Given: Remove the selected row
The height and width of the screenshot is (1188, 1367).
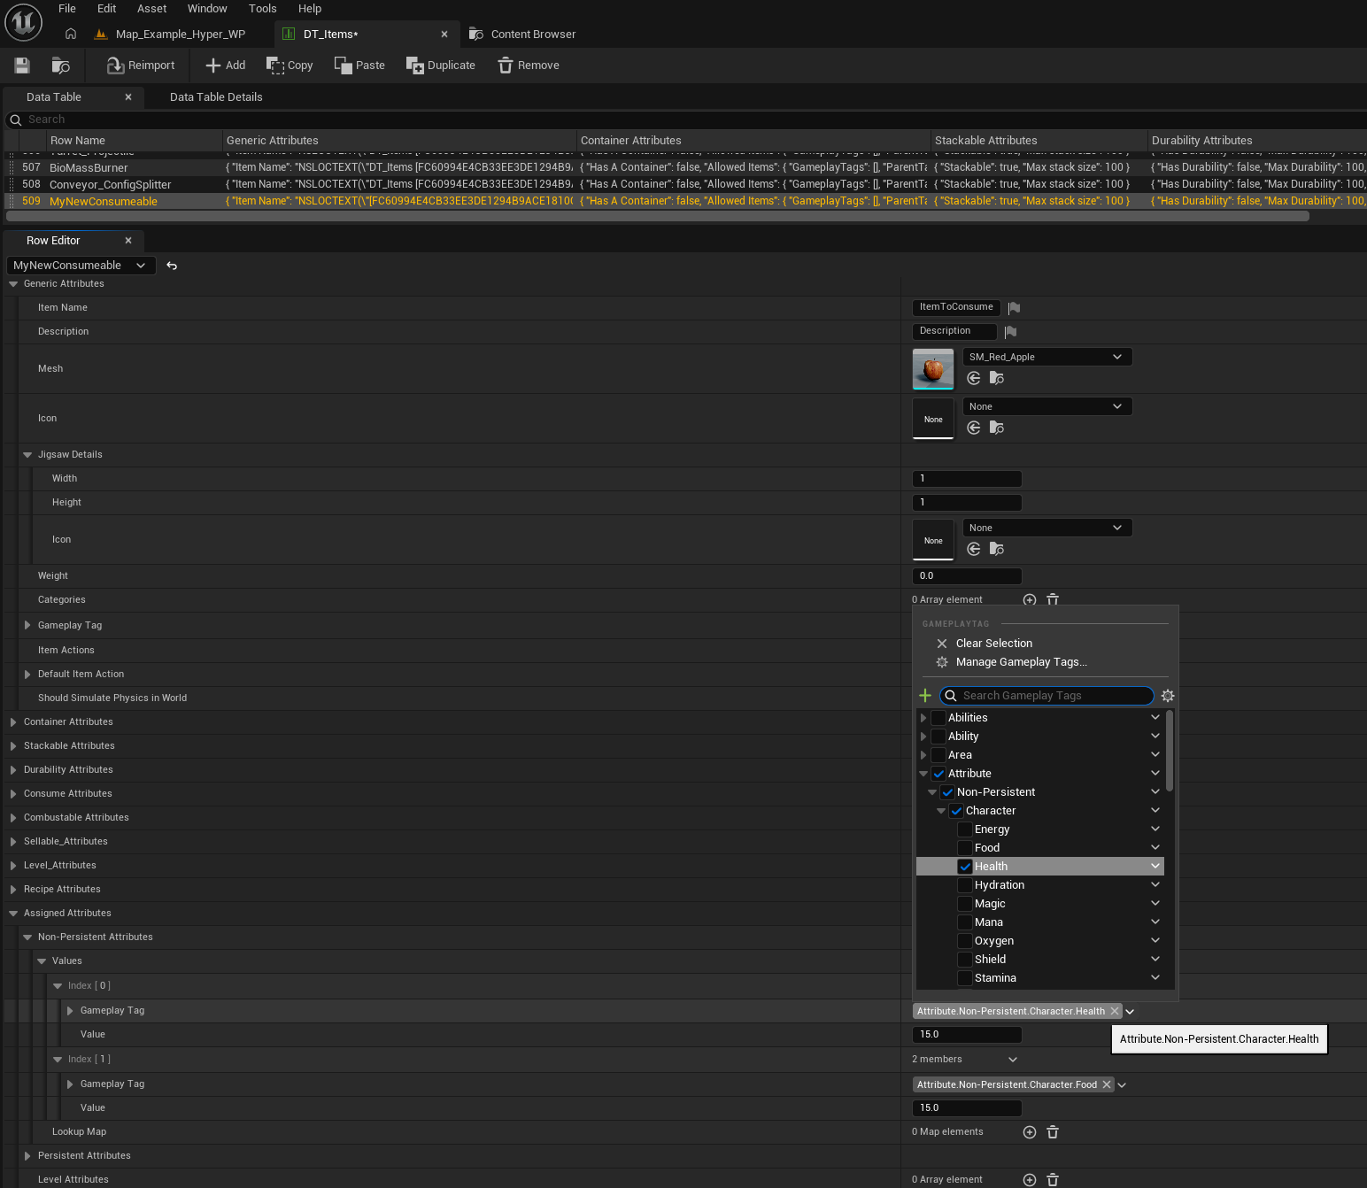Looking at the screenshot, I should coord(529,66).
